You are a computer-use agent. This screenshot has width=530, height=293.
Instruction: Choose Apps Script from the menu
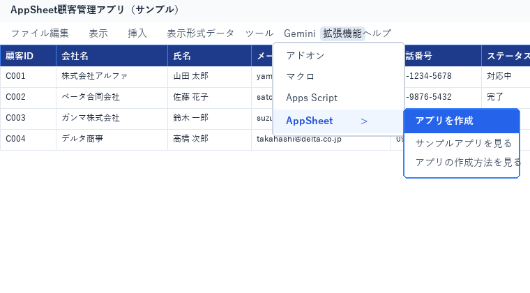(339, 98)
